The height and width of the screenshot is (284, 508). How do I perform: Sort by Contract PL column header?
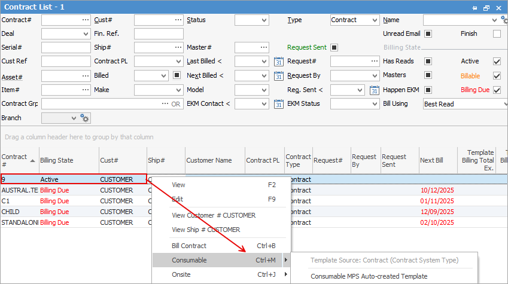pos(264,161)
